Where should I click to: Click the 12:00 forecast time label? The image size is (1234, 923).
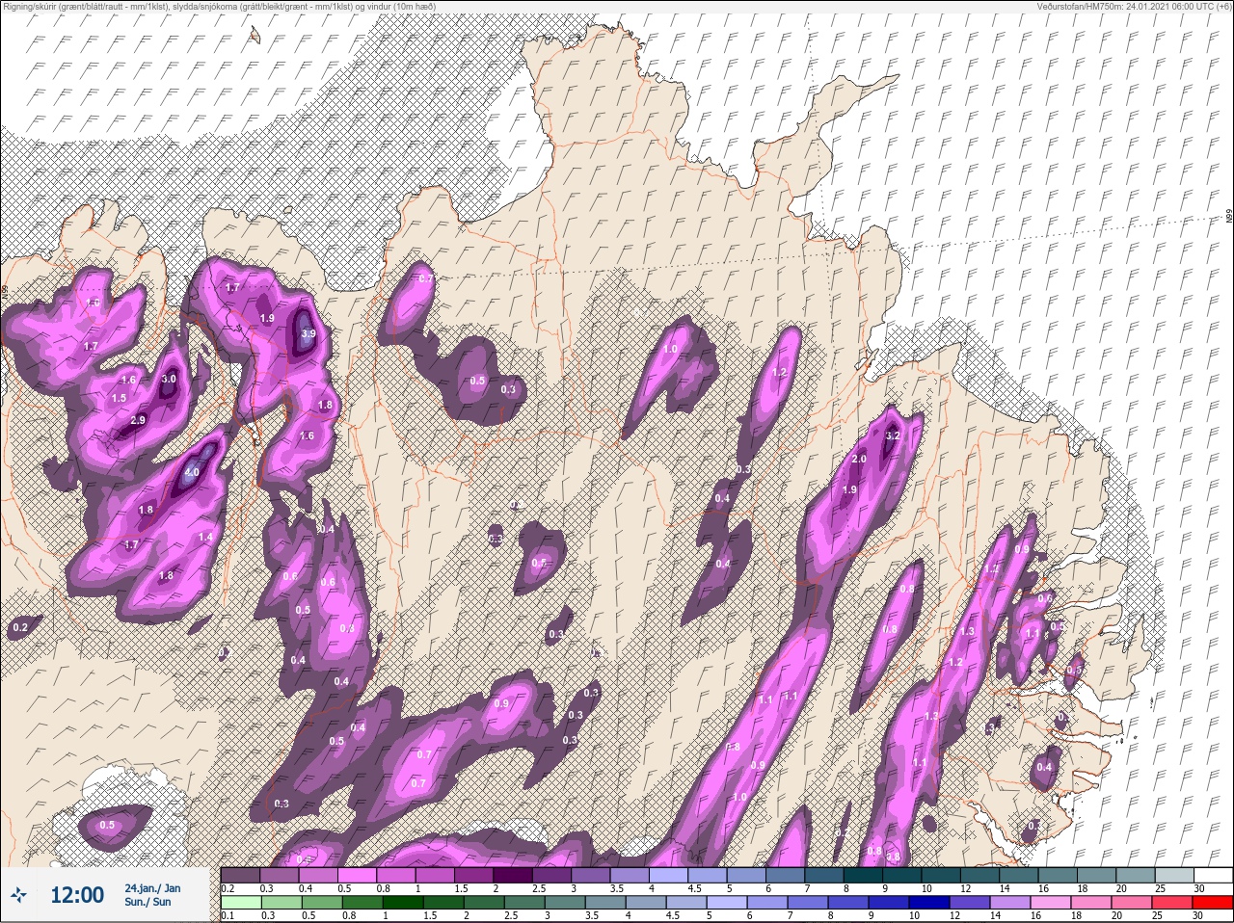click(x=76, y=895)
